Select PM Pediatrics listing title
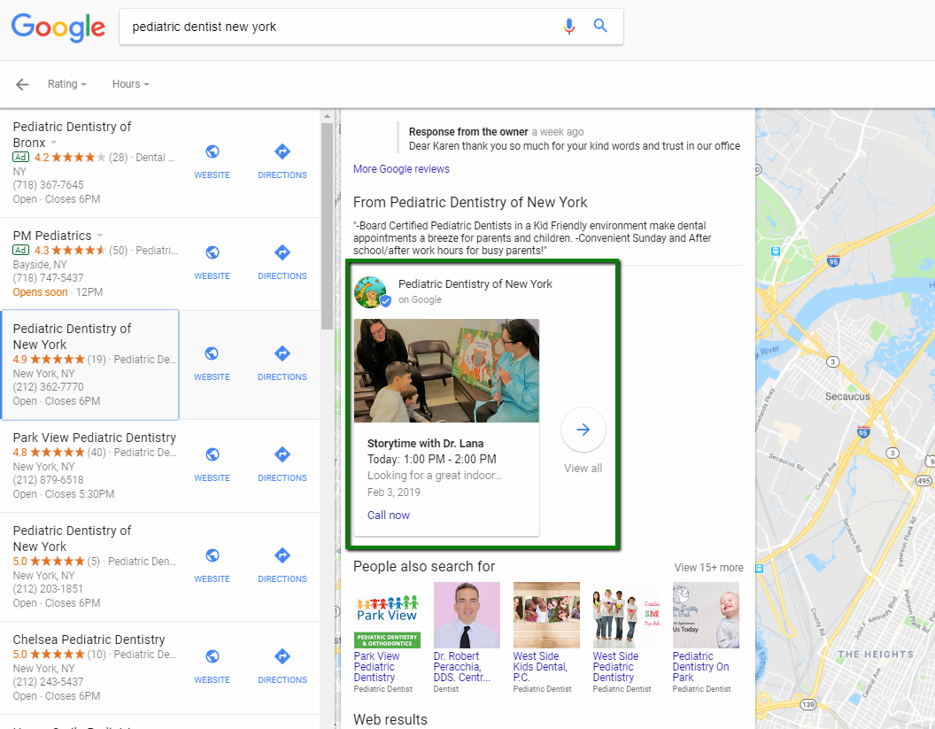Viewport: 935px width, 729px height. coord(52,236)
